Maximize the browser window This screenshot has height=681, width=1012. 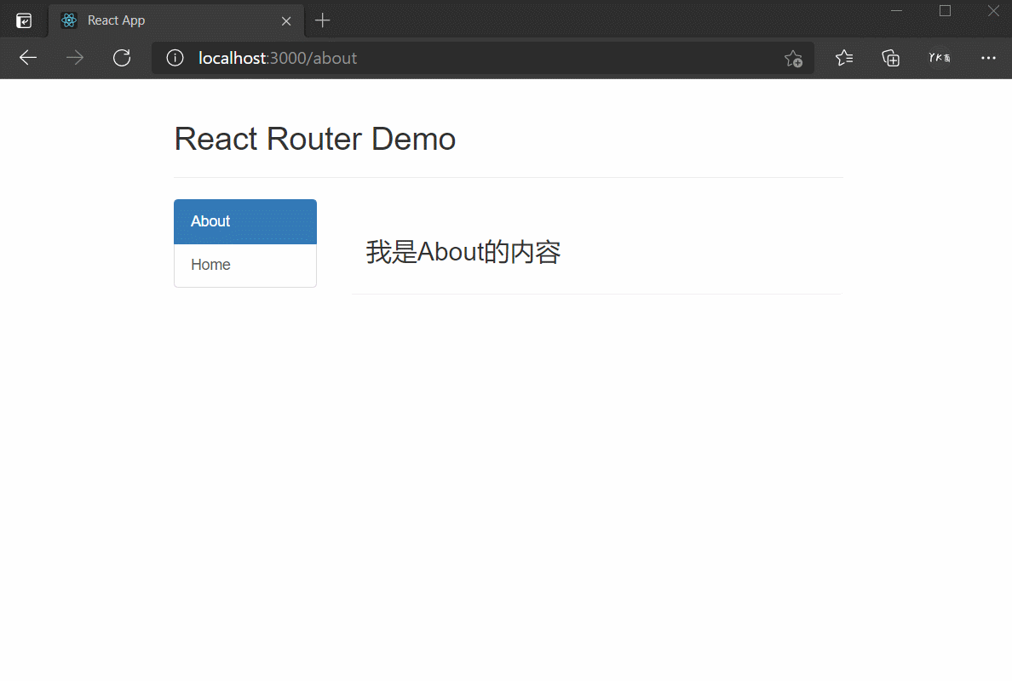coord(945,11)
